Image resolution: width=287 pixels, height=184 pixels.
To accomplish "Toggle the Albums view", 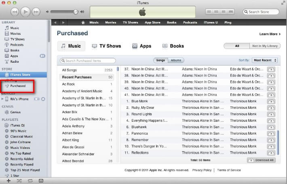I will 176,60.
